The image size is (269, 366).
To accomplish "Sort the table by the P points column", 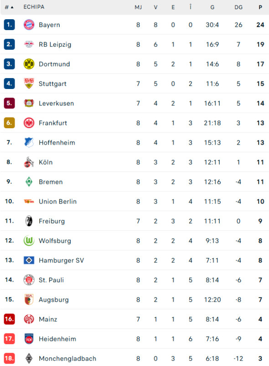I will [x=259, y=7].
